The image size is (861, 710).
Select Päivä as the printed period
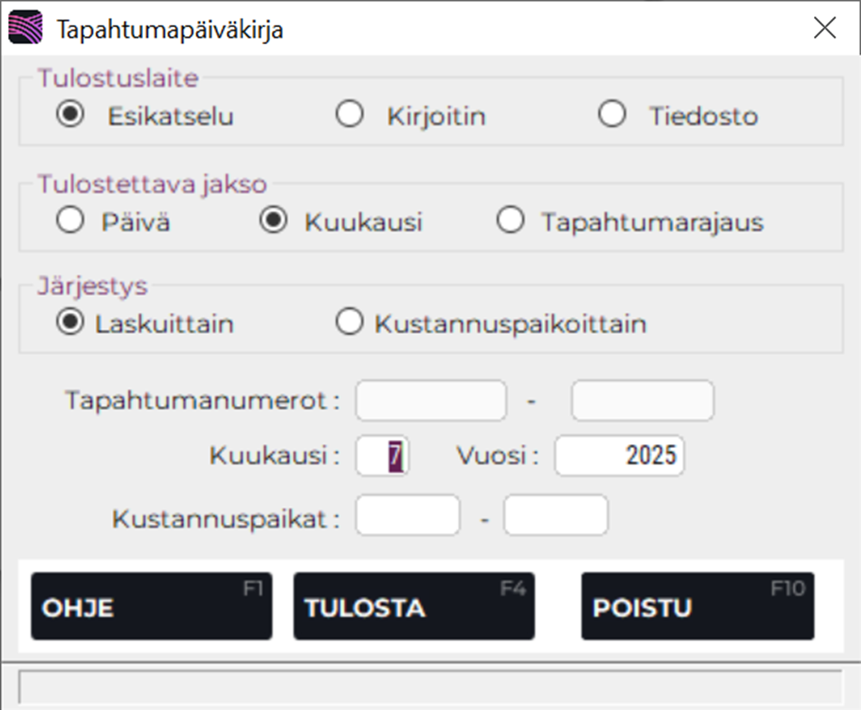[70, 220]
